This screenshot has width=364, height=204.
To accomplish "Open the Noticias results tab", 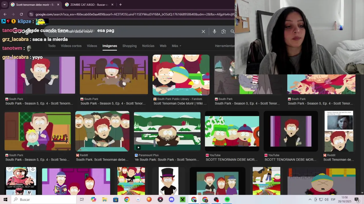I will [148, 46].
